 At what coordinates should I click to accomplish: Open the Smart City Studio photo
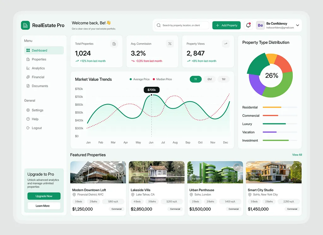click(x=274, y=172)
